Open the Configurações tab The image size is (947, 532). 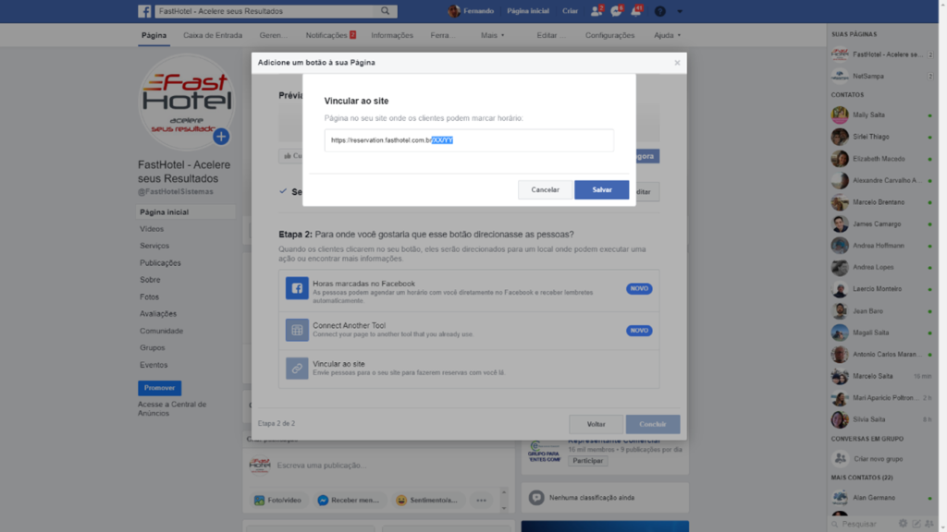[x=609, y=35]
